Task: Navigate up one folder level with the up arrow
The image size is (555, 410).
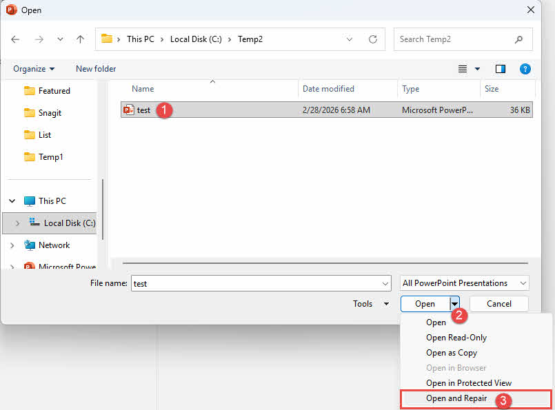Action: 80,39
